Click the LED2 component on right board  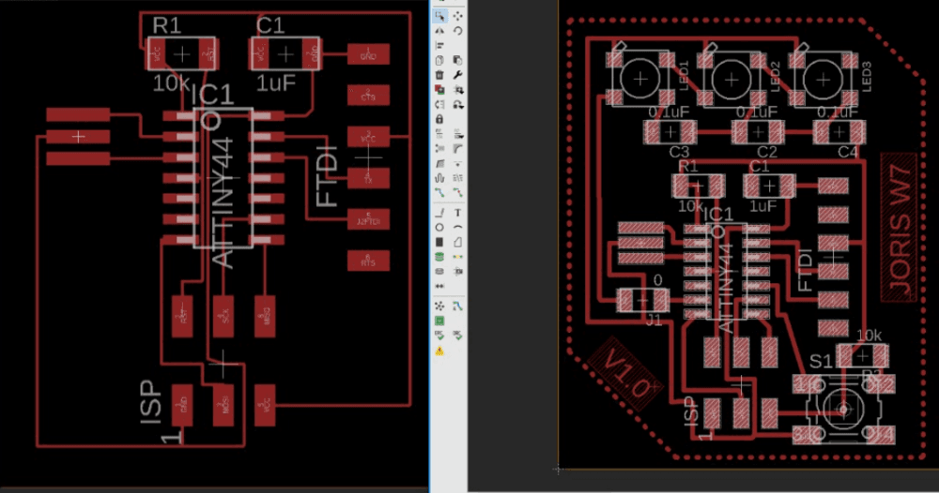pyautogui.click(x=731, y=79)
